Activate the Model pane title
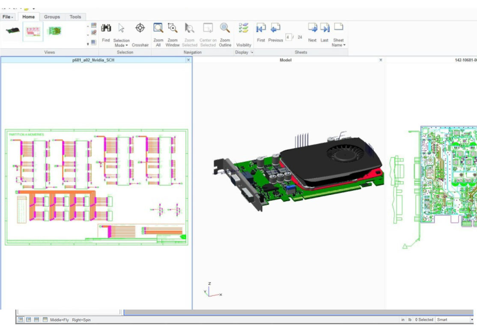Image resolution: width=477 pixels, height=328 pixels. [285, 60]
